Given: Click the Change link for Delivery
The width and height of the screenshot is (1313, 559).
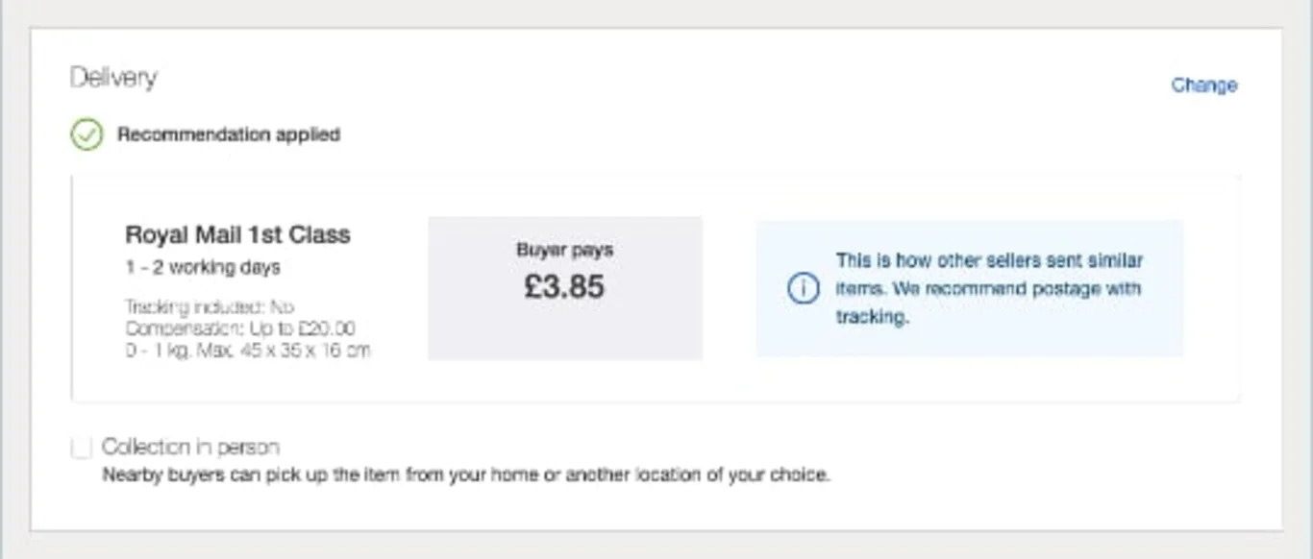Looking at the screenshot, I should click(1203, 85).
